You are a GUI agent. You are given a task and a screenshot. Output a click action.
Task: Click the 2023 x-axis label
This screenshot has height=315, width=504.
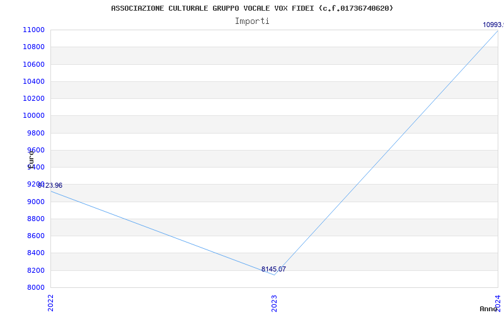pyautogui.click(x=274, y=303)
